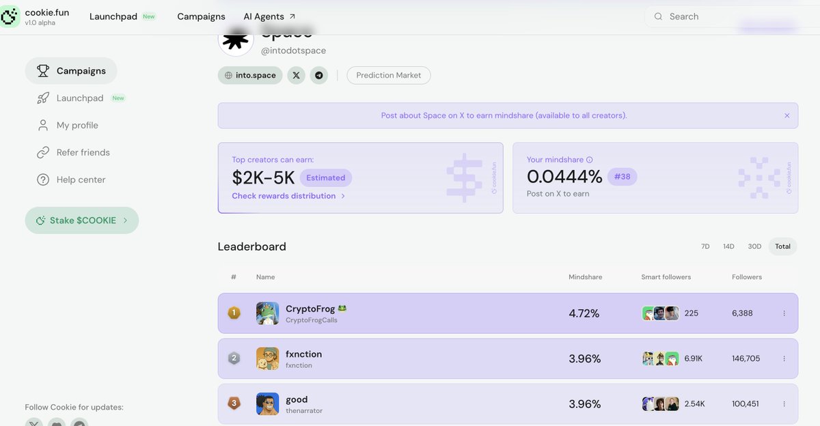Switch leaderboard to 14D
This screenshot has width=820, height=426.
[728, 246]
